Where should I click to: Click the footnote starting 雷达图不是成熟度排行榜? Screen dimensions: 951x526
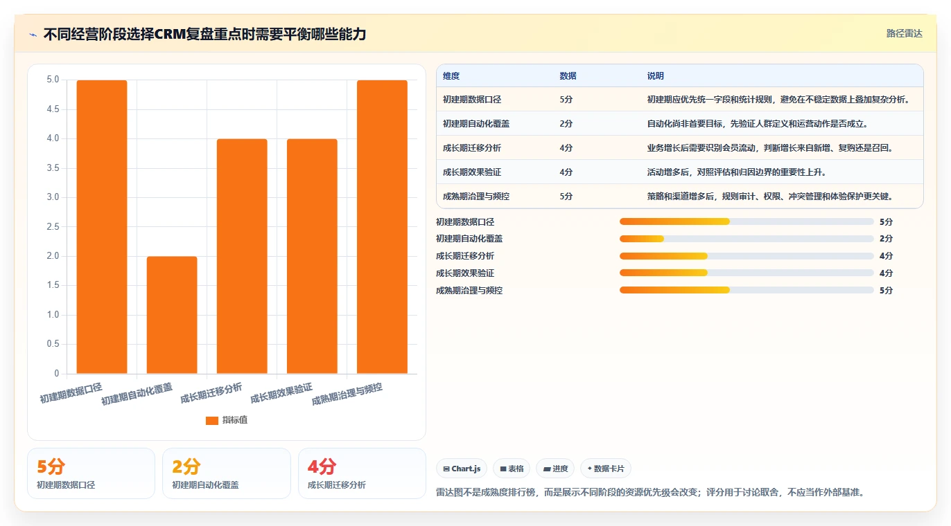[x=650, y=493]
